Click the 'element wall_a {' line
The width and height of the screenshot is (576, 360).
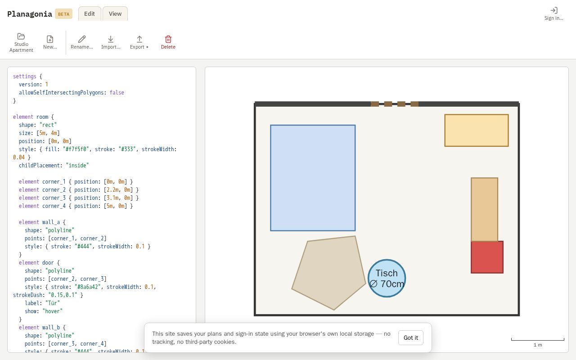[42, 222]
